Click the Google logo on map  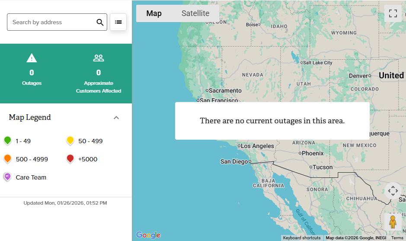click(x=148, y=235)
